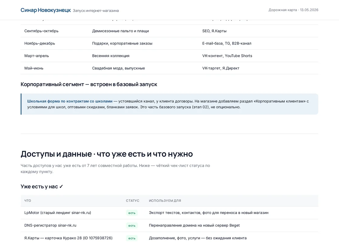The image size is (339, 243).
Task: Click the 'СТАТУС' column header
Action: 133,201
